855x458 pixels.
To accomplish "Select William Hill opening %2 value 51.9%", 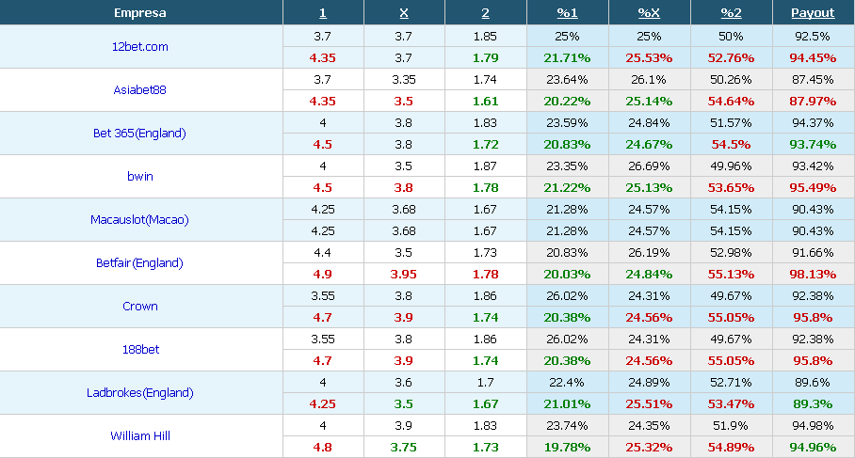I will (732, 426).
